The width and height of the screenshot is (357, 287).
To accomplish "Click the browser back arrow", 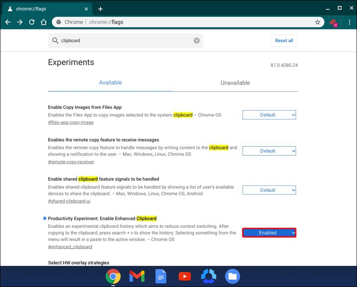I will [x=8, y=22].
